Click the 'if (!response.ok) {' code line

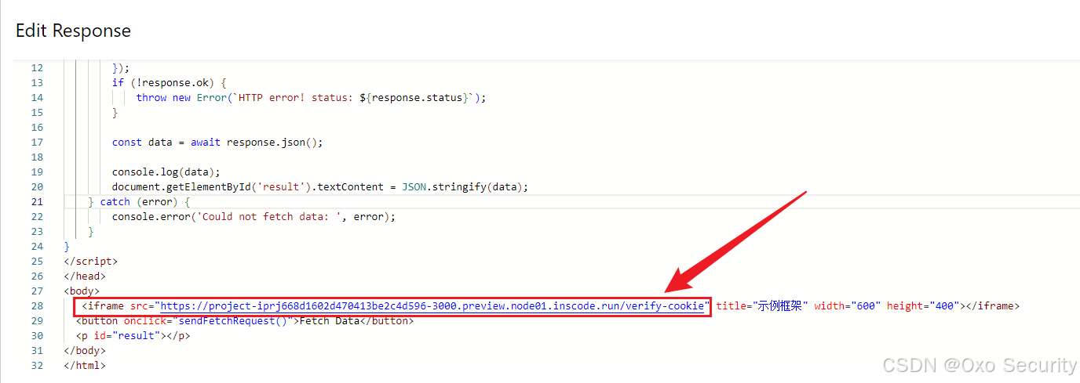170,83
